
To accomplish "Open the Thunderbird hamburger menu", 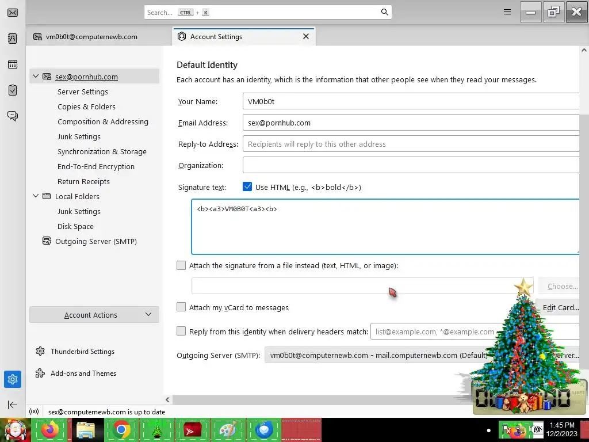I will pyautogui.click(x=507, y=12).
